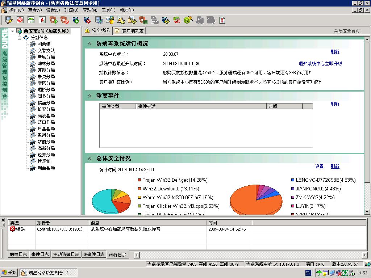The width and height of the screenshot is (371, 278).
Task: Collapse the 总体安全情况 section
Action: pos(90,159)
